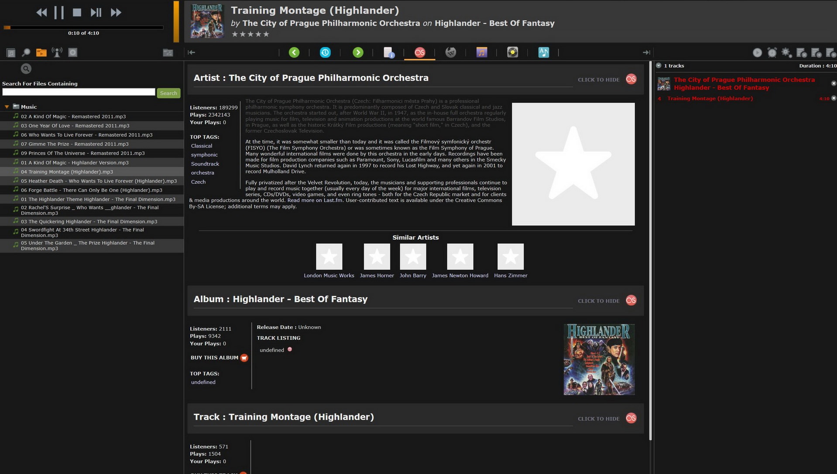Open the blue history clock icon
The height and width of the screenshot is (474, 837).
[x=325, y=52]
